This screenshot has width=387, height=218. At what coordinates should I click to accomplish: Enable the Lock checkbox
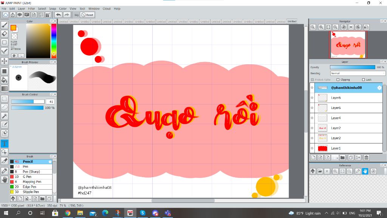click(x=363, y=79)
